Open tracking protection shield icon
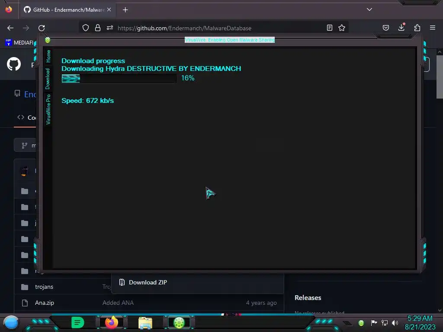Screen dimensions: 443x332 [86, 28]
